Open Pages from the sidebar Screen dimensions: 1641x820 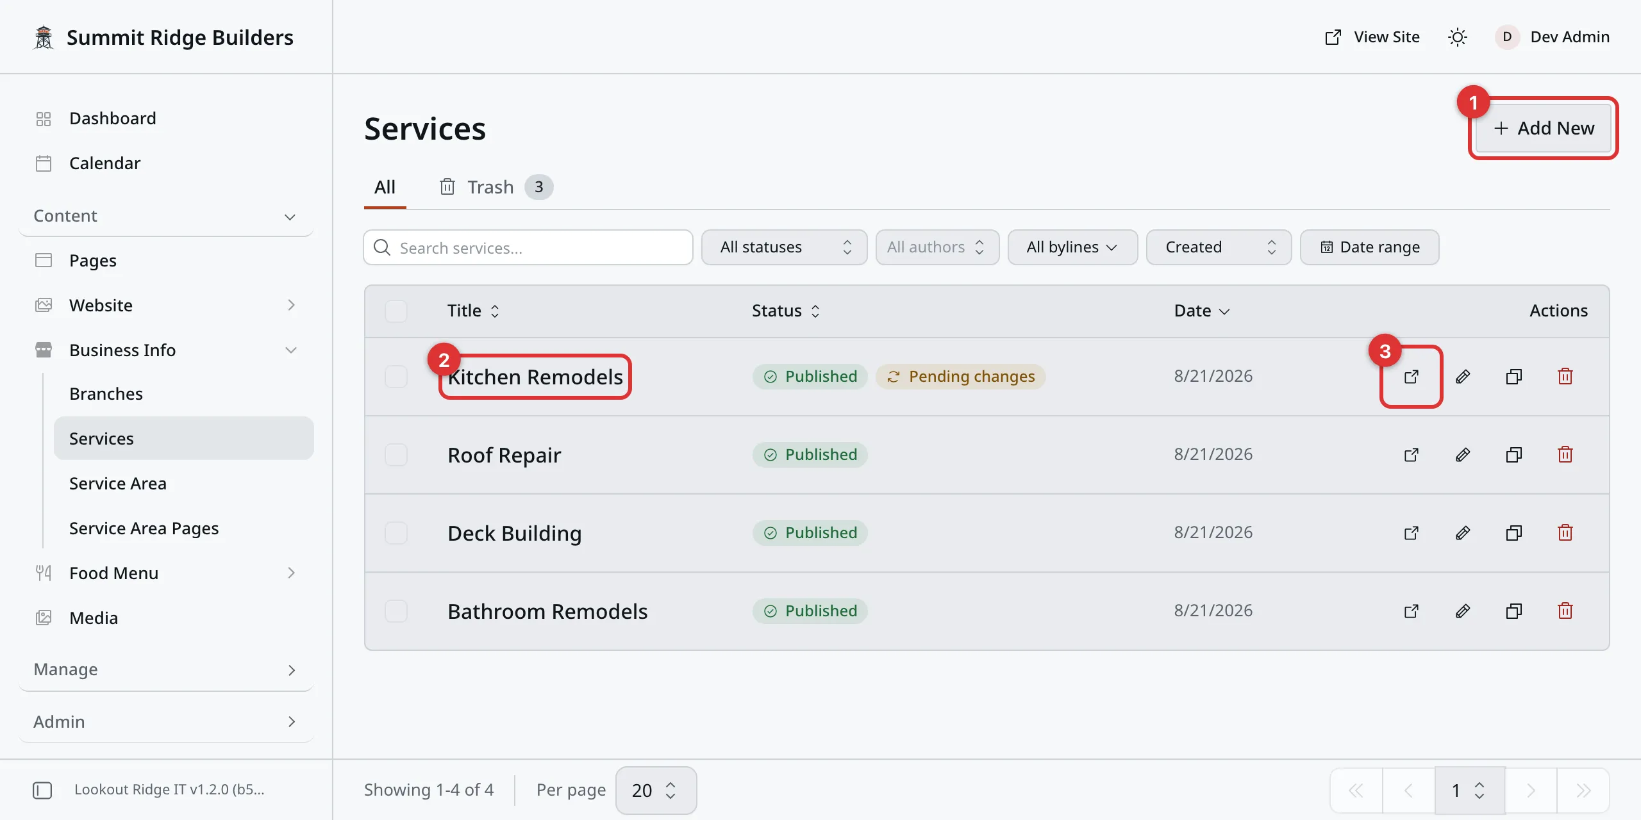coord(166,261)
